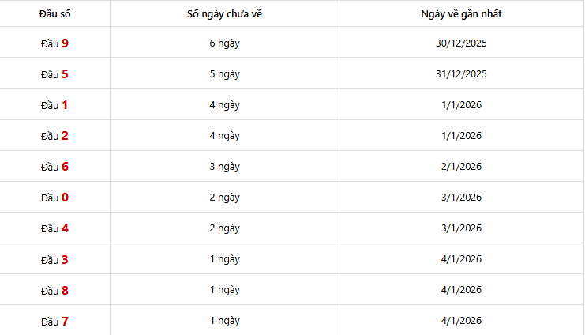The width and height of the screenshot is (585, 335).
Task: Select the "Đầu 9" row label
Action: pyautogui.click(x=54, y=43)
